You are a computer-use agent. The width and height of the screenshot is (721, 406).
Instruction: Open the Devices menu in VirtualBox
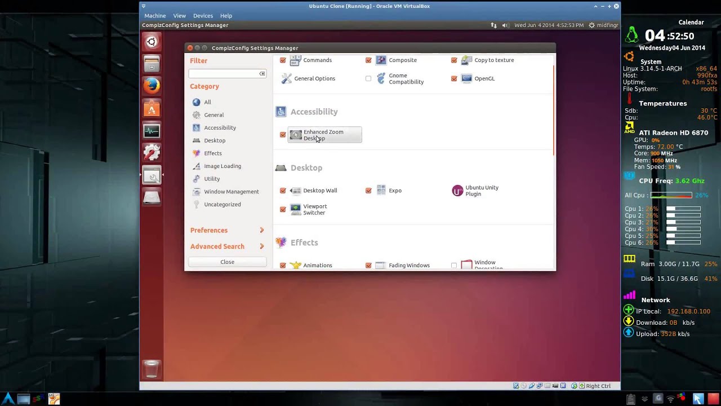click(203, 16)
